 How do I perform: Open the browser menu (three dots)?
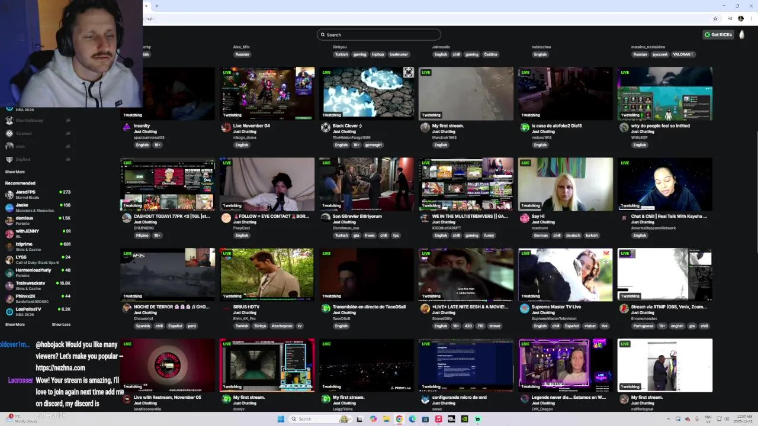coord(752,18)
